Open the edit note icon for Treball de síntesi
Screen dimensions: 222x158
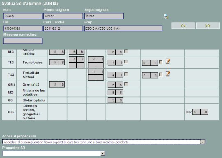tap(168, 74)
